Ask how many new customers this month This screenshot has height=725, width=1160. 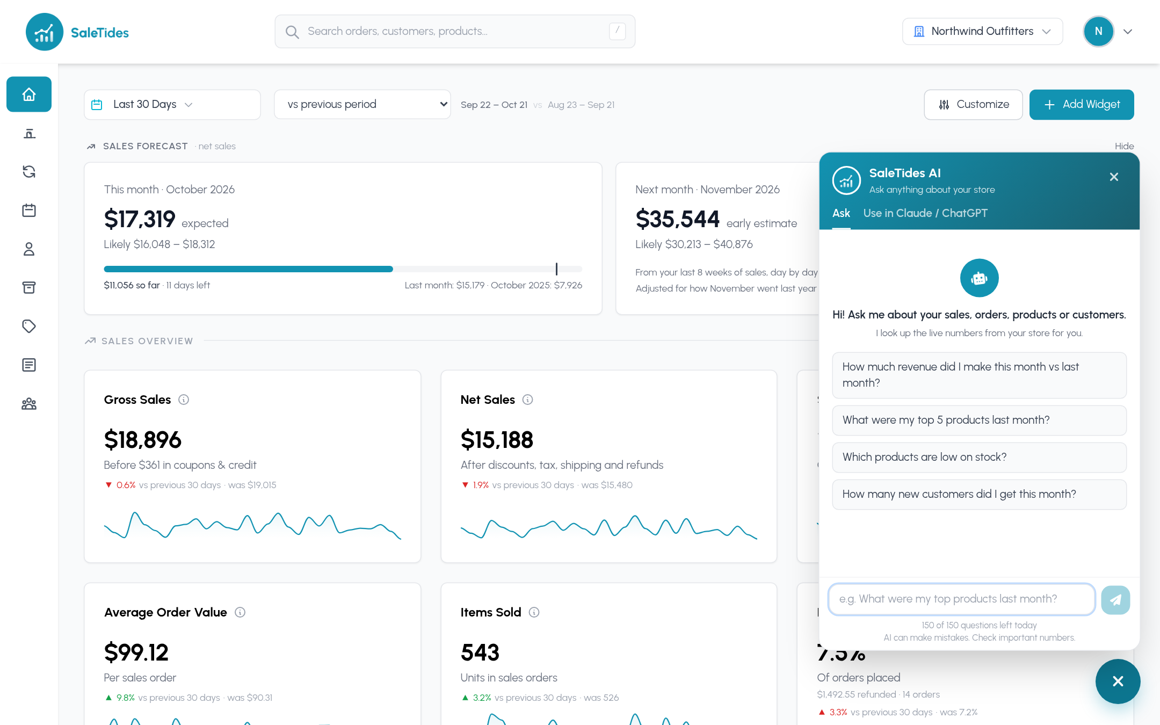[979, 494]
